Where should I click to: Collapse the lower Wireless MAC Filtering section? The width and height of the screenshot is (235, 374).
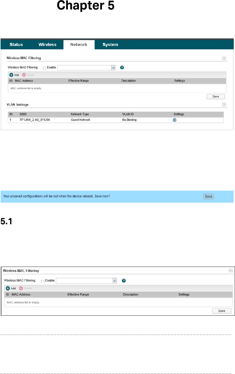pyautogui.click(x=231, y=271)
